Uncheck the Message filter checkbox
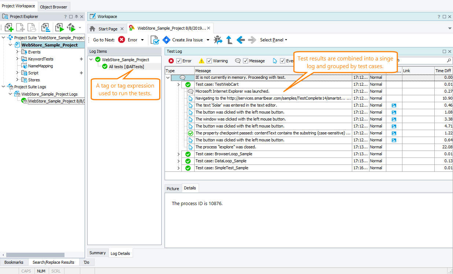Viewport: 453px width, 274px height. (x=245, y=61)
